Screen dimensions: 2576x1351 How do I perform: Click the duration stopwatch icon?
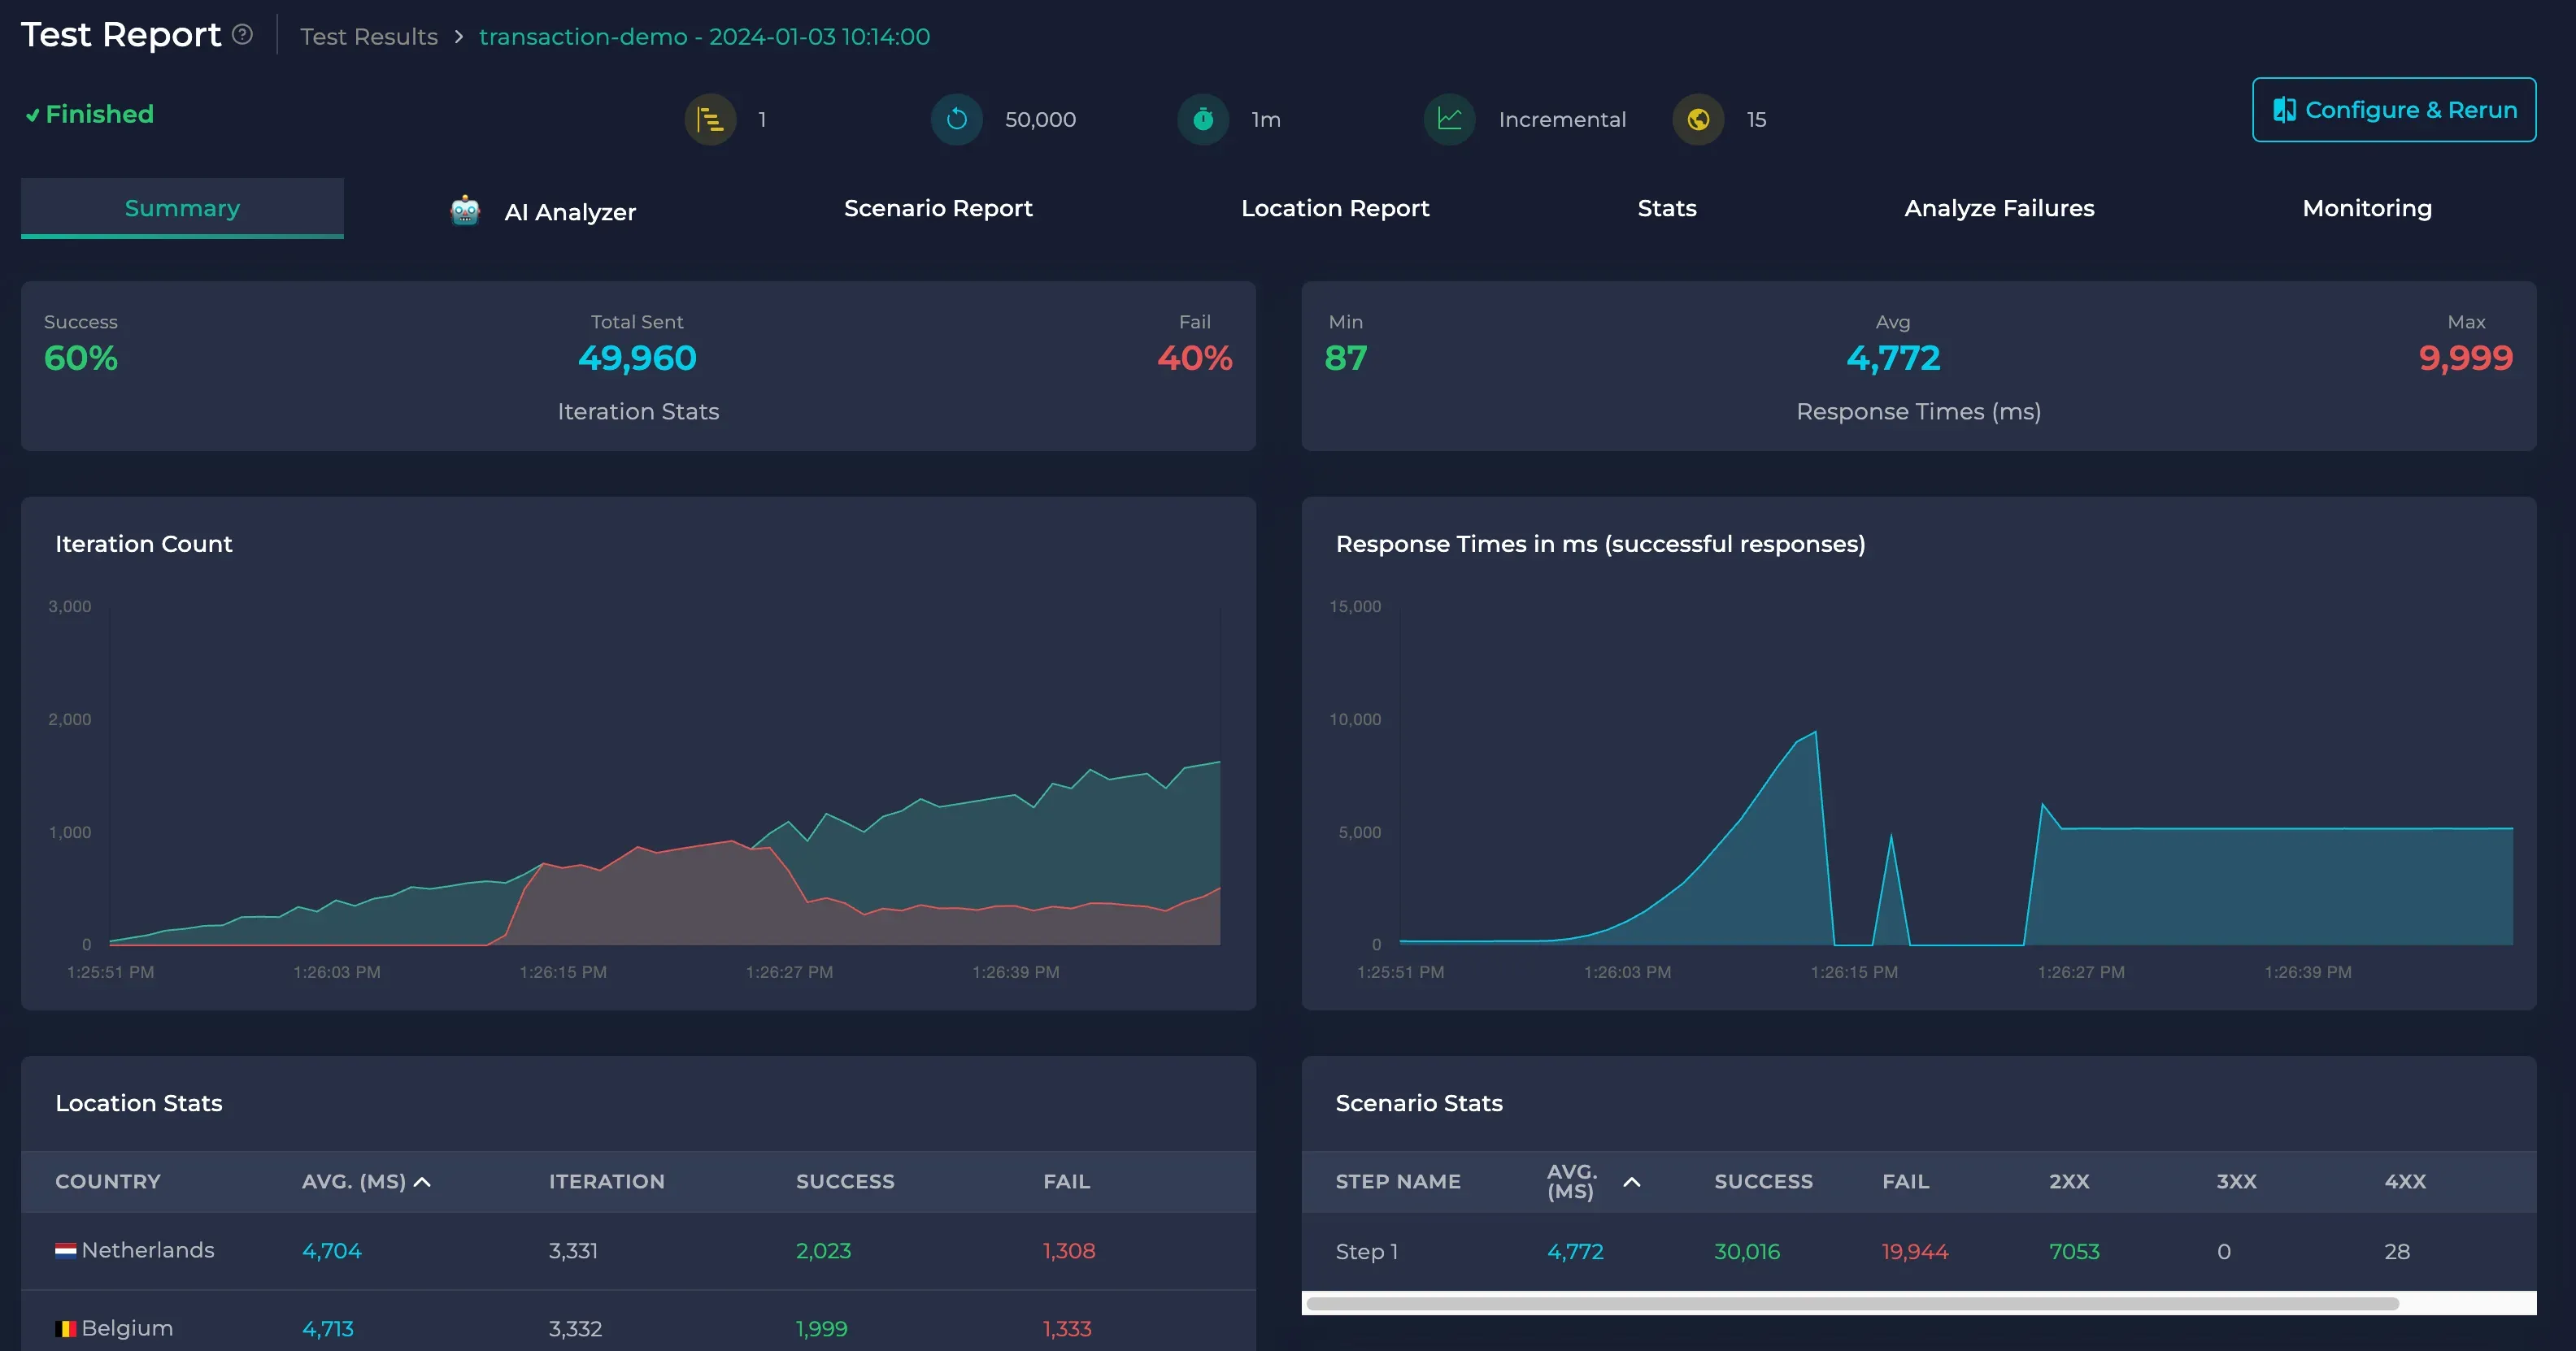point(1203,120)
